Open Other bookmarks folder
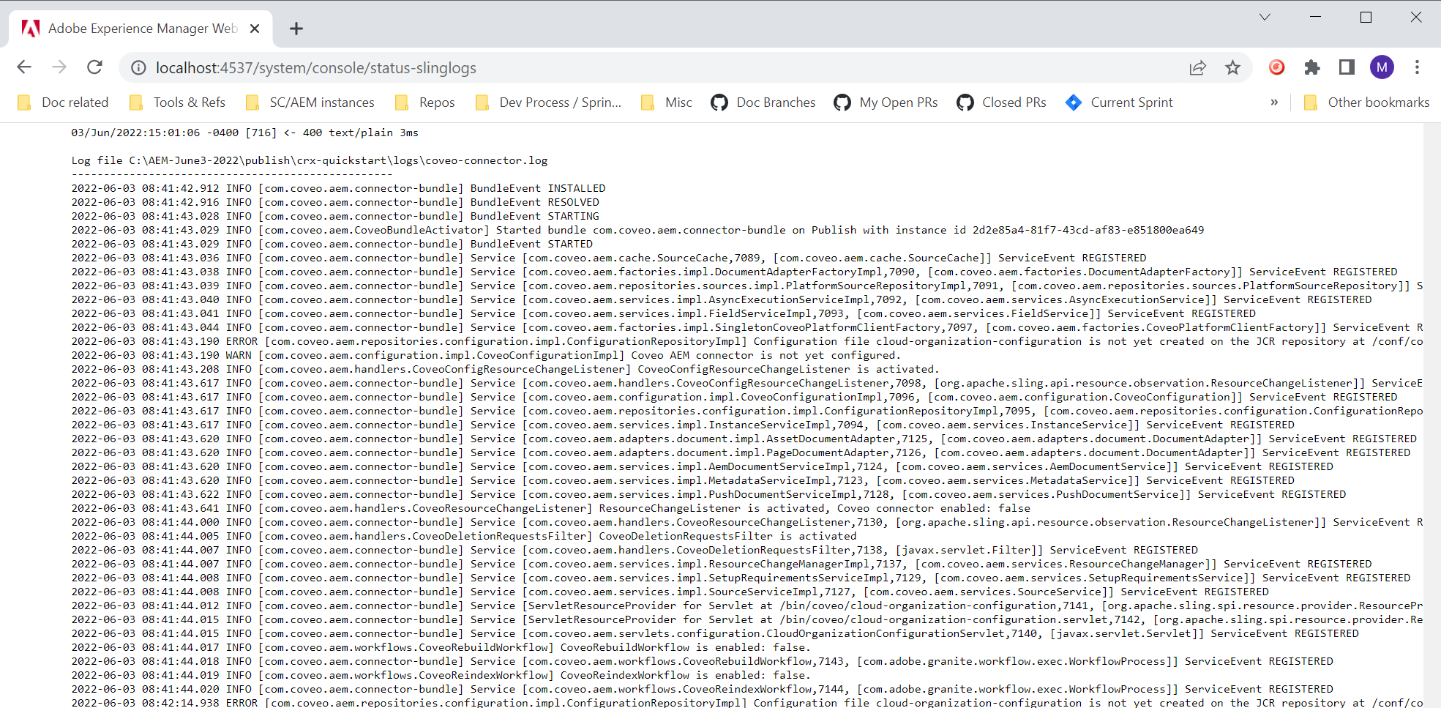 click(x=1366, y=103)
